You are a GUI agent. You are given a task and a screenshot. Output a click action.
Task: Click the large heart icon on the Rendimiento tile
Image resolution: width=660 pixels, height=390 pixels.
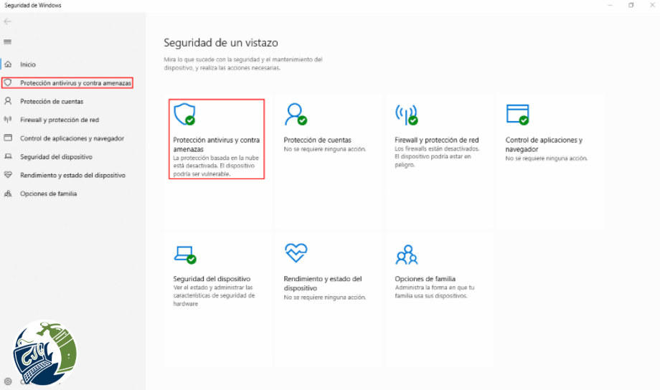pos(296,253)
